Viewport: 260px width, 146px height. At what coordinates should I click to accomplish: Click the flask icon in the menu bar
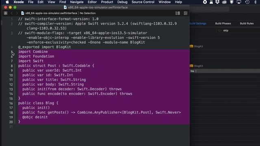click(211, 2)
